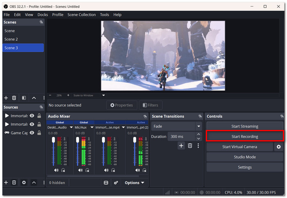Pop out the Audio Mixer dock
Screen dimensions: 287x198
point(145,116)
